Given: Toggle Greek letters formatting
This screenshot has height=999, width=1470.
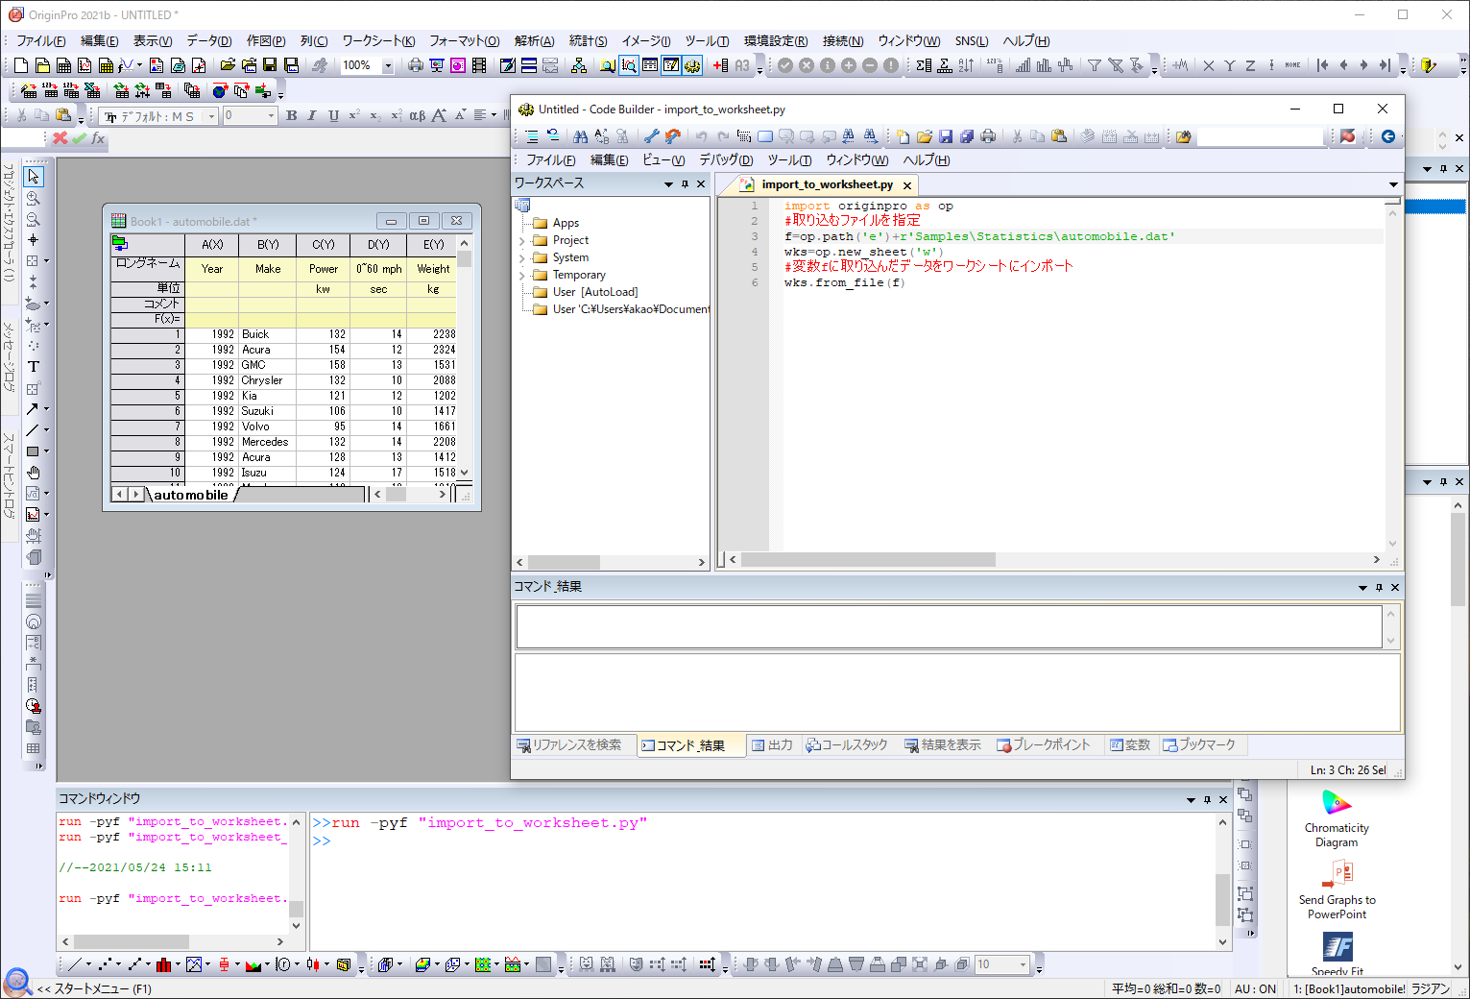Looking at the screenshot, I should [418, 116].
